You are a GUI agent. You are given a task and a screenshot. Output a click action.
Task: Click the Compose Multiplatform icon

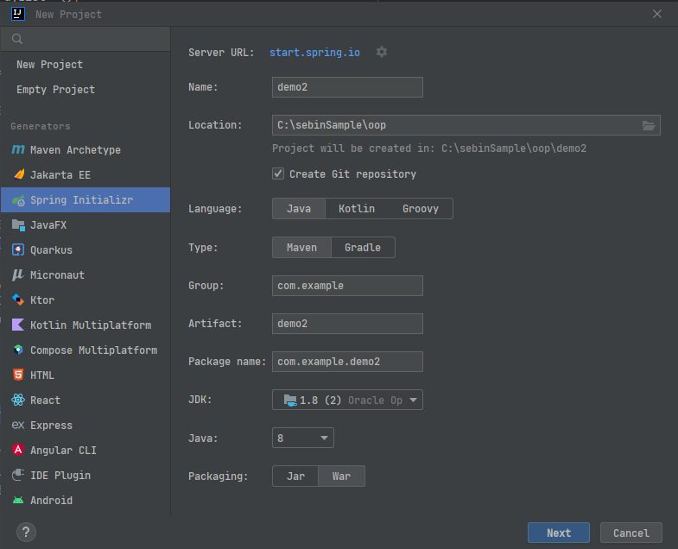point(18,350)
